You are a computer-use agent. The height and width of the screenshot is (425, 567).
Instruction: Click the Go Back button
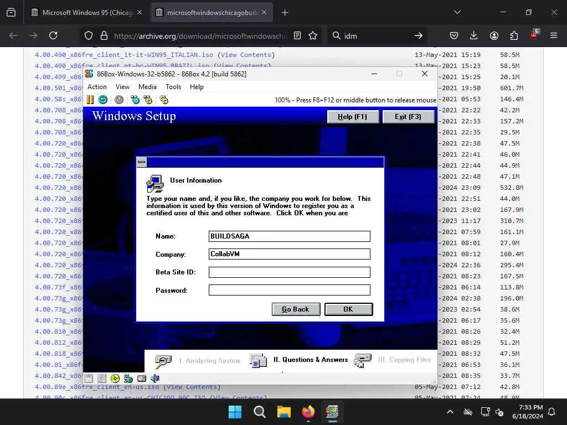[296, 309]
